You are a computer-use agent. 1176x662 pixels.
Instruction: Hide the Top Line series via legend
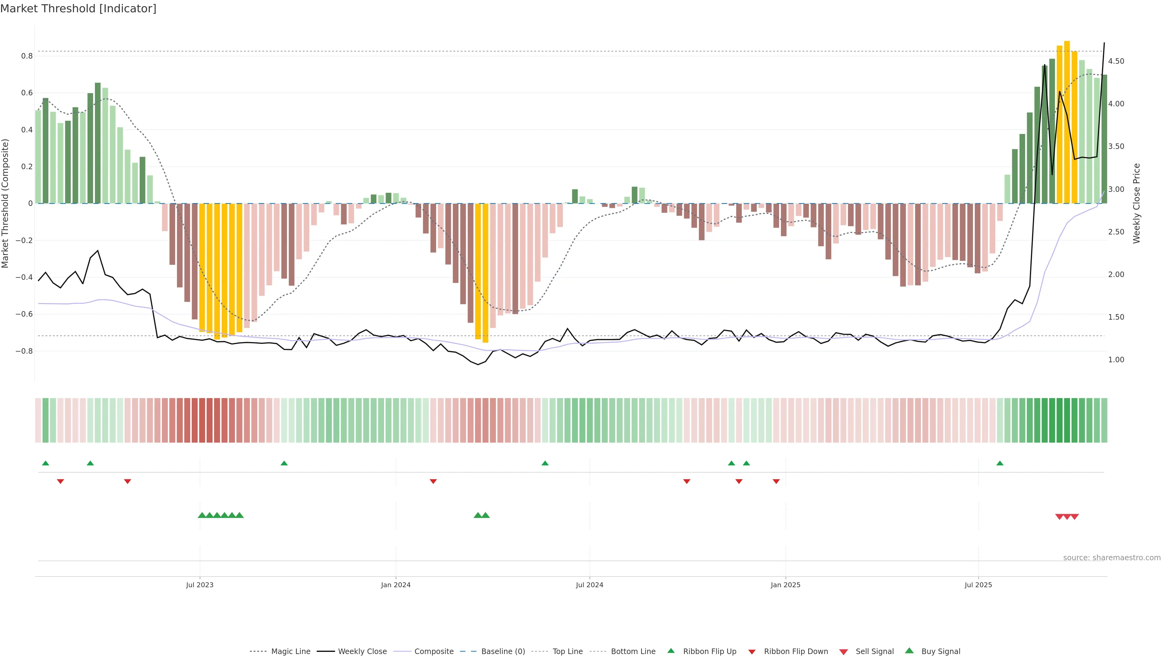pyautogui.click(x=567, y=652)
